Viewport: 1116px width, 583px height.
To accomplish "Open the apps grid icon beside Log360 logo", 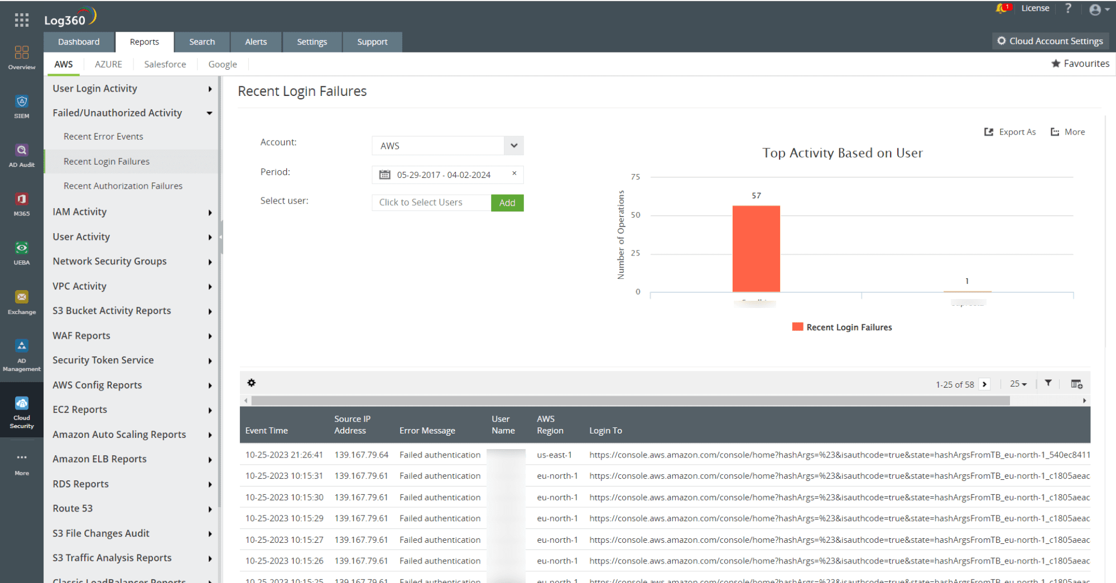I will 21,20.
